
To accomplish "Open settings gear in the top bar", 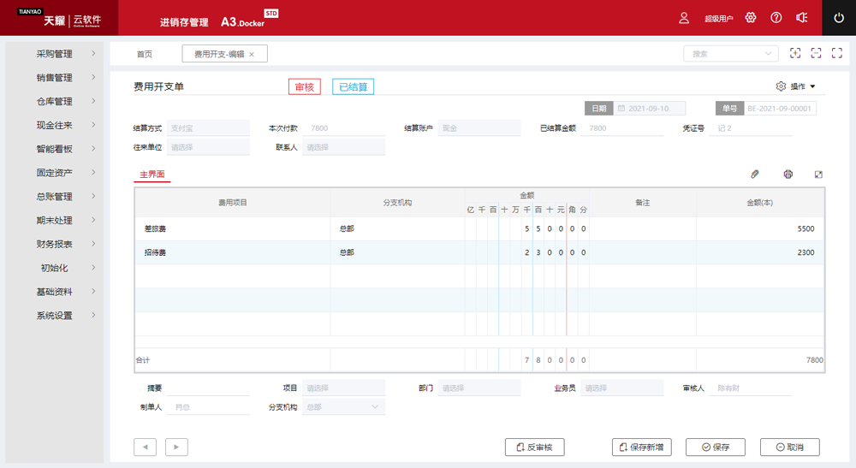I will coord(751,18).
